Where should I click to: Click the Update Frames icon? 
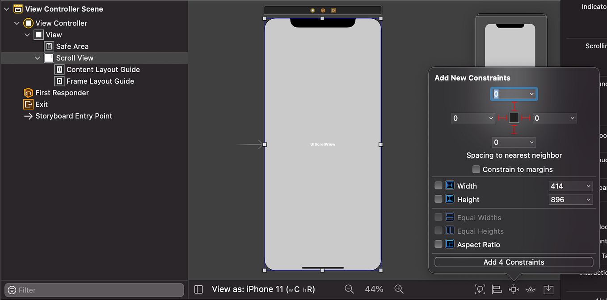point(480,289)
